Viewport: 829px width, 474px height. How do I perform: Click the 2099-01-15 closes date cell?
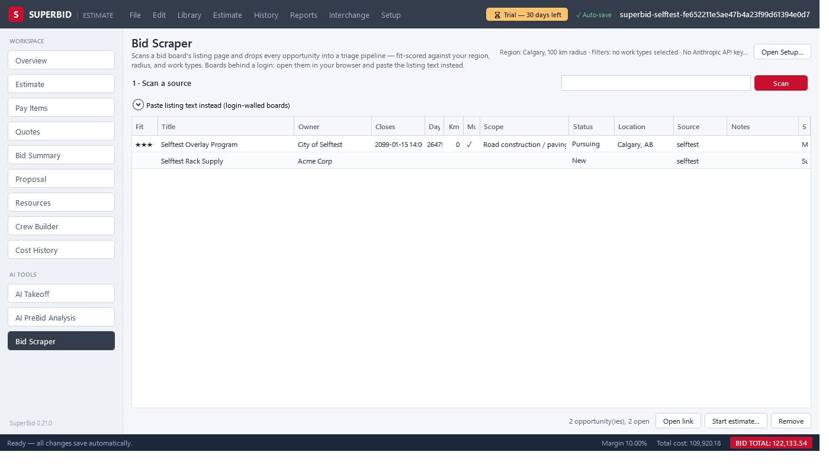click(398, 144)
